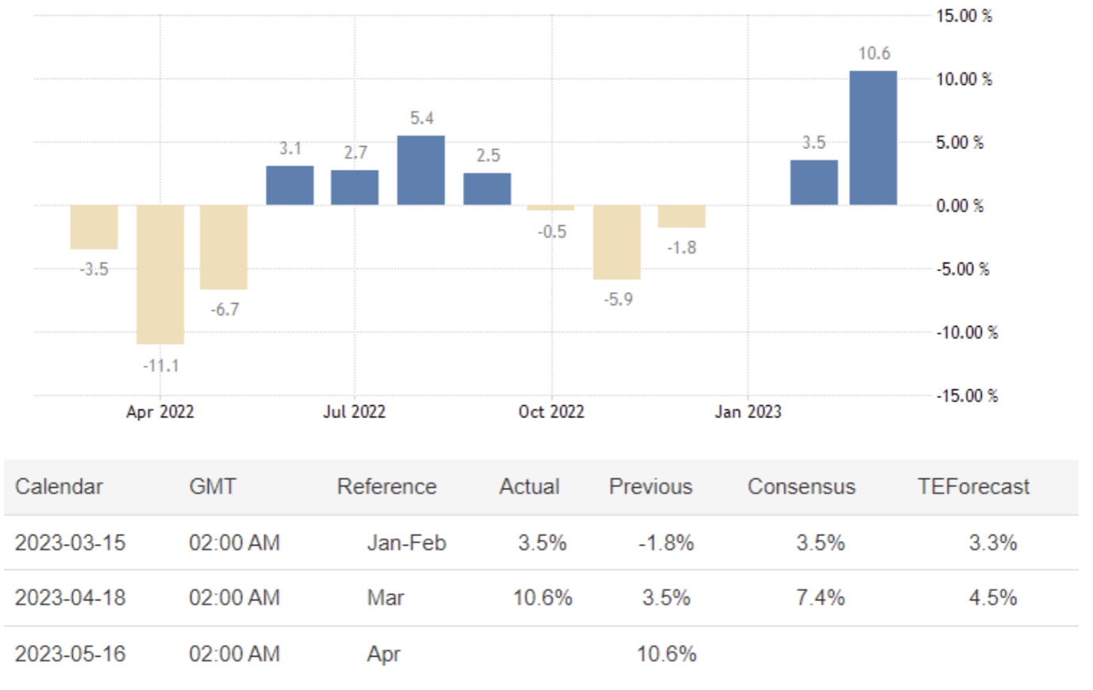1093x690 pixels.
Task: Click the Oct 2022 x-axis label
Action: point(551,412)
